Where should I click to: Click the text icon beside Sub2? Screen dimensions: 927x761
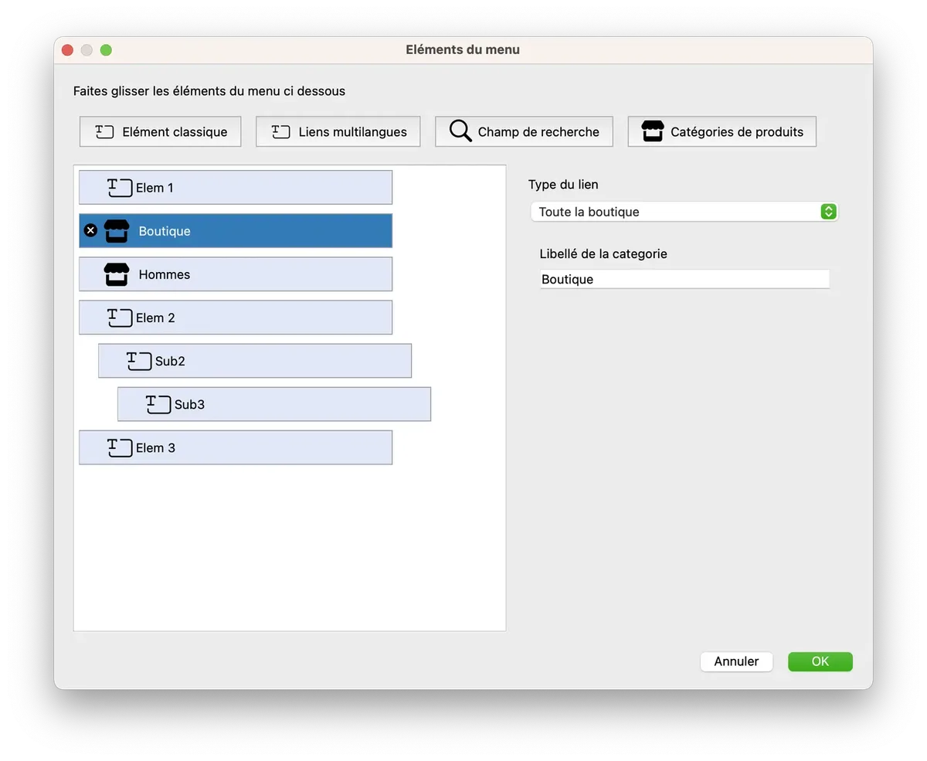(x=139, y=361)
